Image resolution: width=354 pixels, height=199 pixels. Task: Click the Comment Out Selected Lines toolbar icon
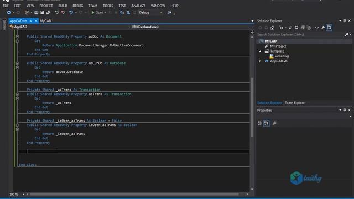pos(57,13)
